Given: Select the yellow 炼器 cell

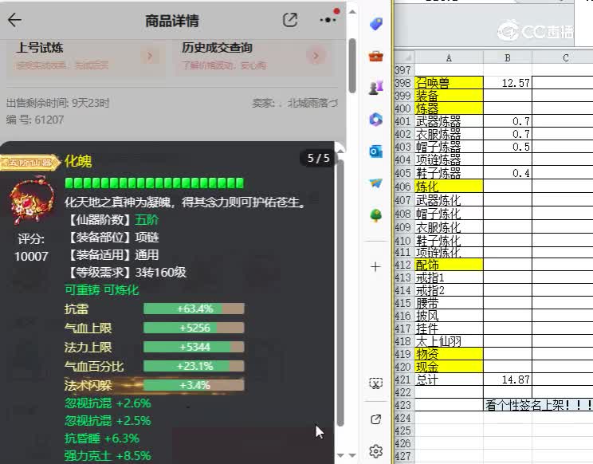Looking at the screenshot, I should coord(449,108).
